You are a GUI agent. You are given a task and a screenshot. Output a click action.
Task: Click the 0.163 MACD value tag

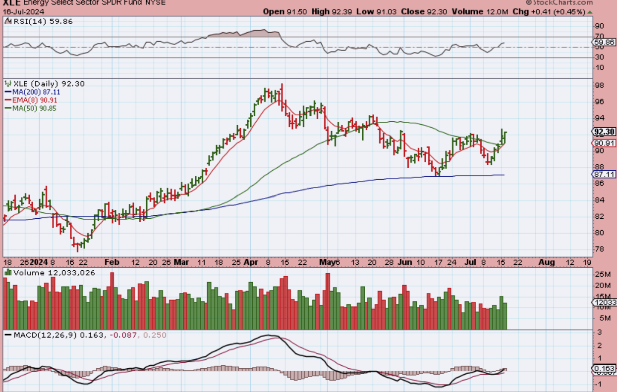[x=605, y=369]
